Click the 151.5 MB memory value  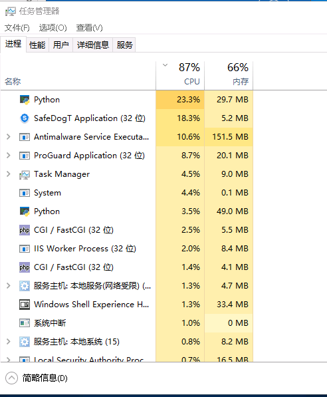pos(231,137)
